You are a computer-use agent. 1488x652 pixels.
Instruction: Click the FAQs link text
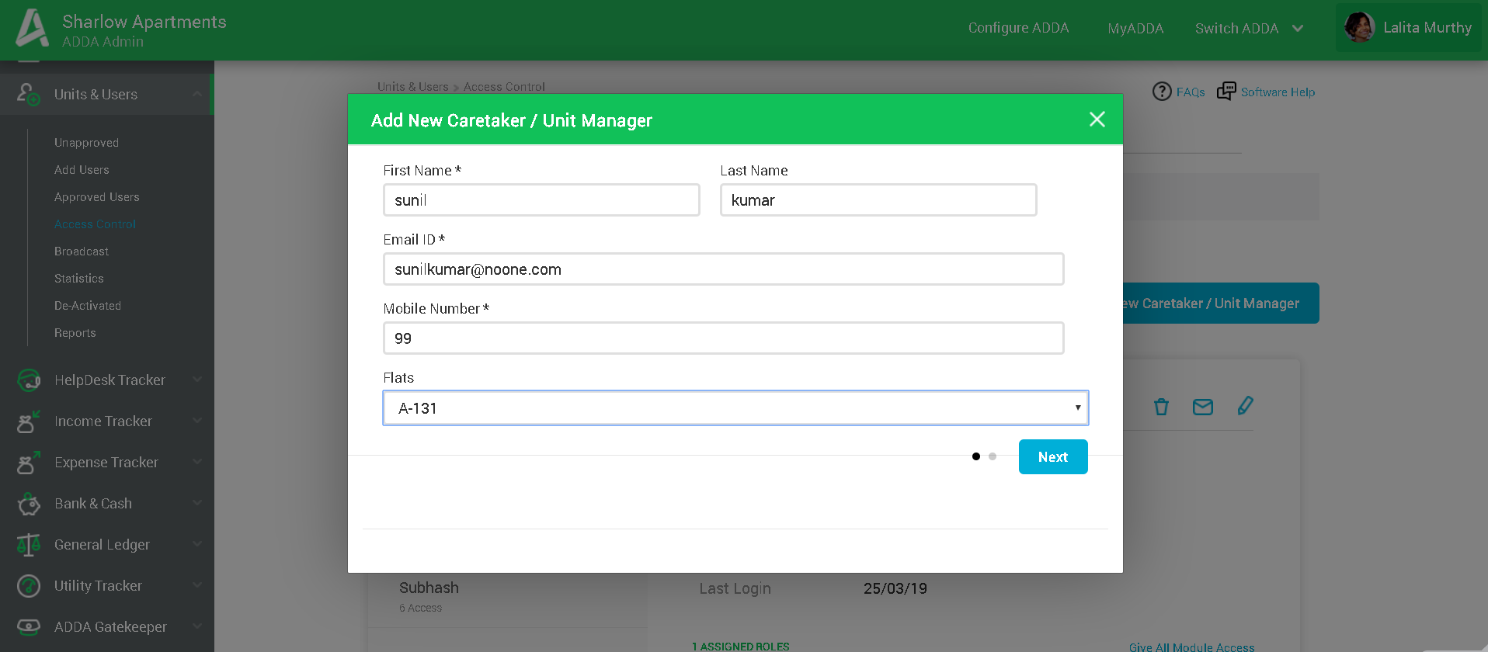click(x=1191, y=92)
